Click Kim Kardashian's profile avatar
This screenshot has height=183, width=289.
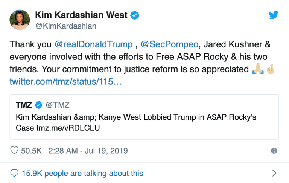pyautogui.click(x=20, y=20)
